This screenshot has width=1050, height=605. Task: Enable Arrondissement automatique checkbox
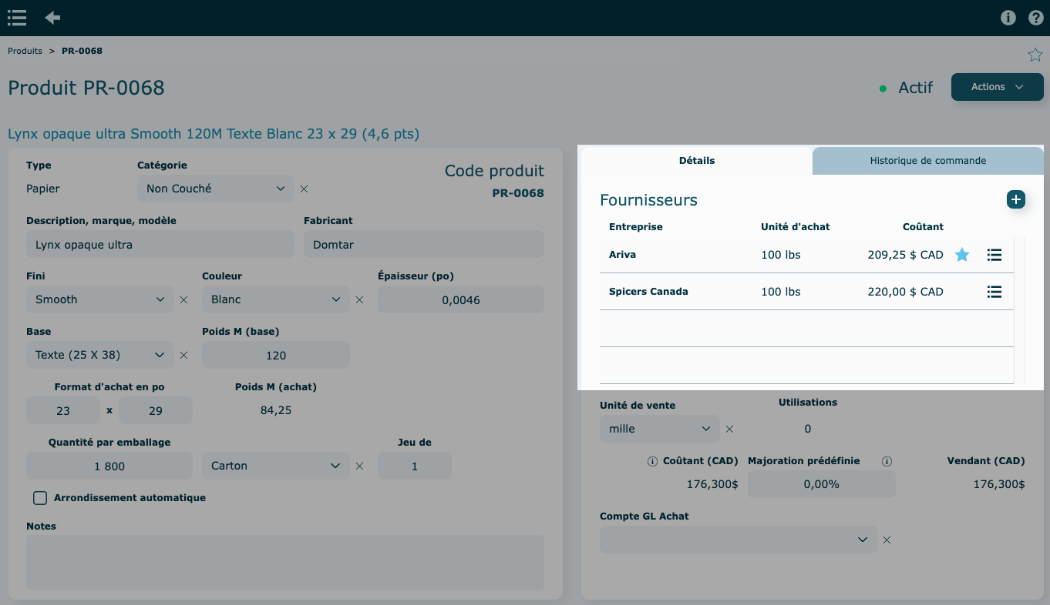[40, 498]
